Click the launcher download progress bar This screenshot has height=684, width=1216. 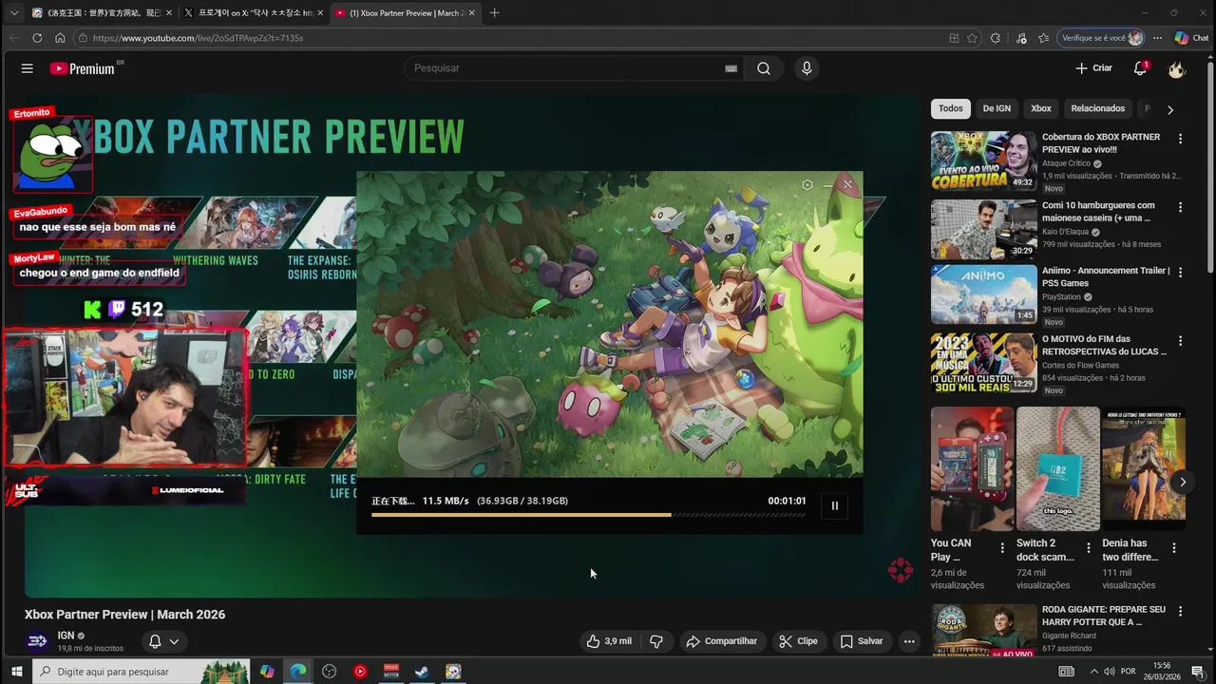tap(588, 515)
